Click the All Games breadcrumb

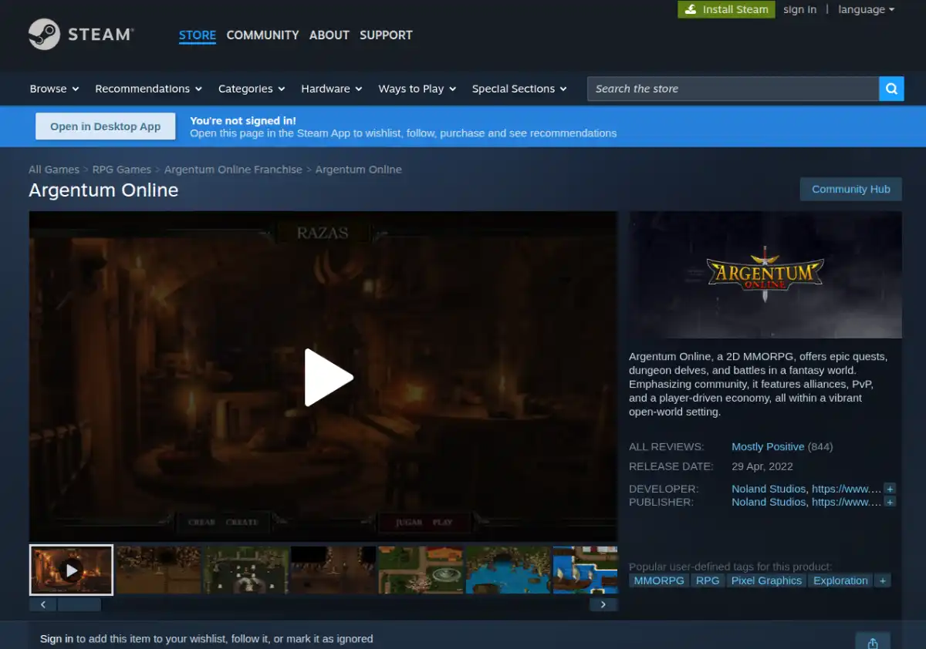coord(54,170)
